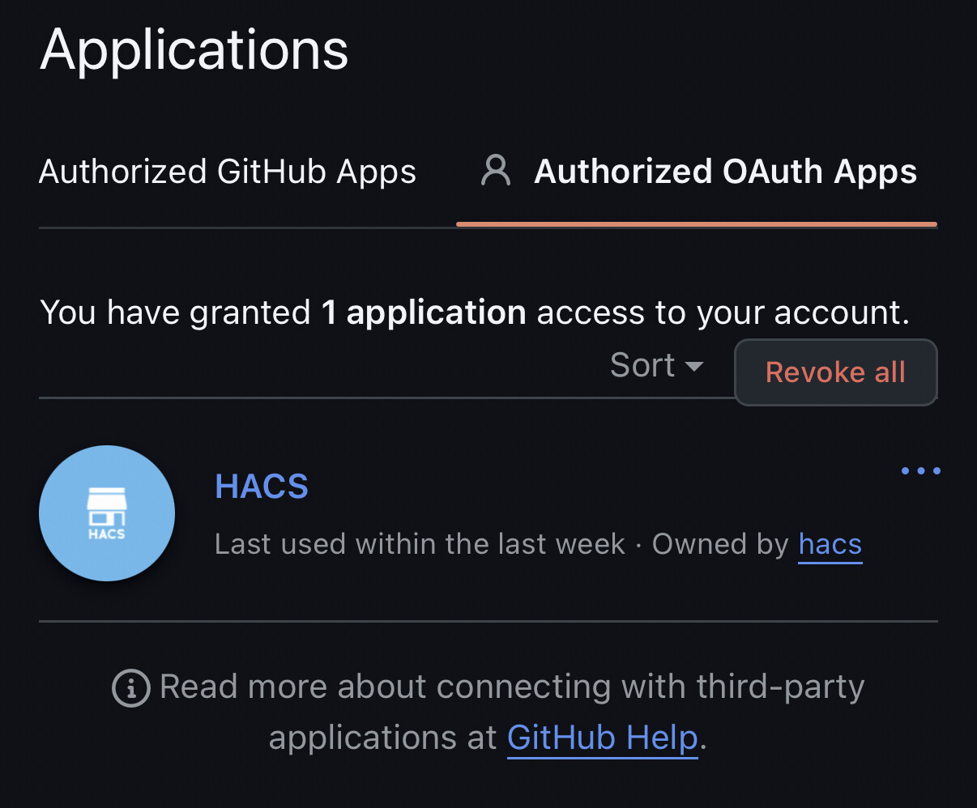Click the info icon beside Read more

[130, 688]
